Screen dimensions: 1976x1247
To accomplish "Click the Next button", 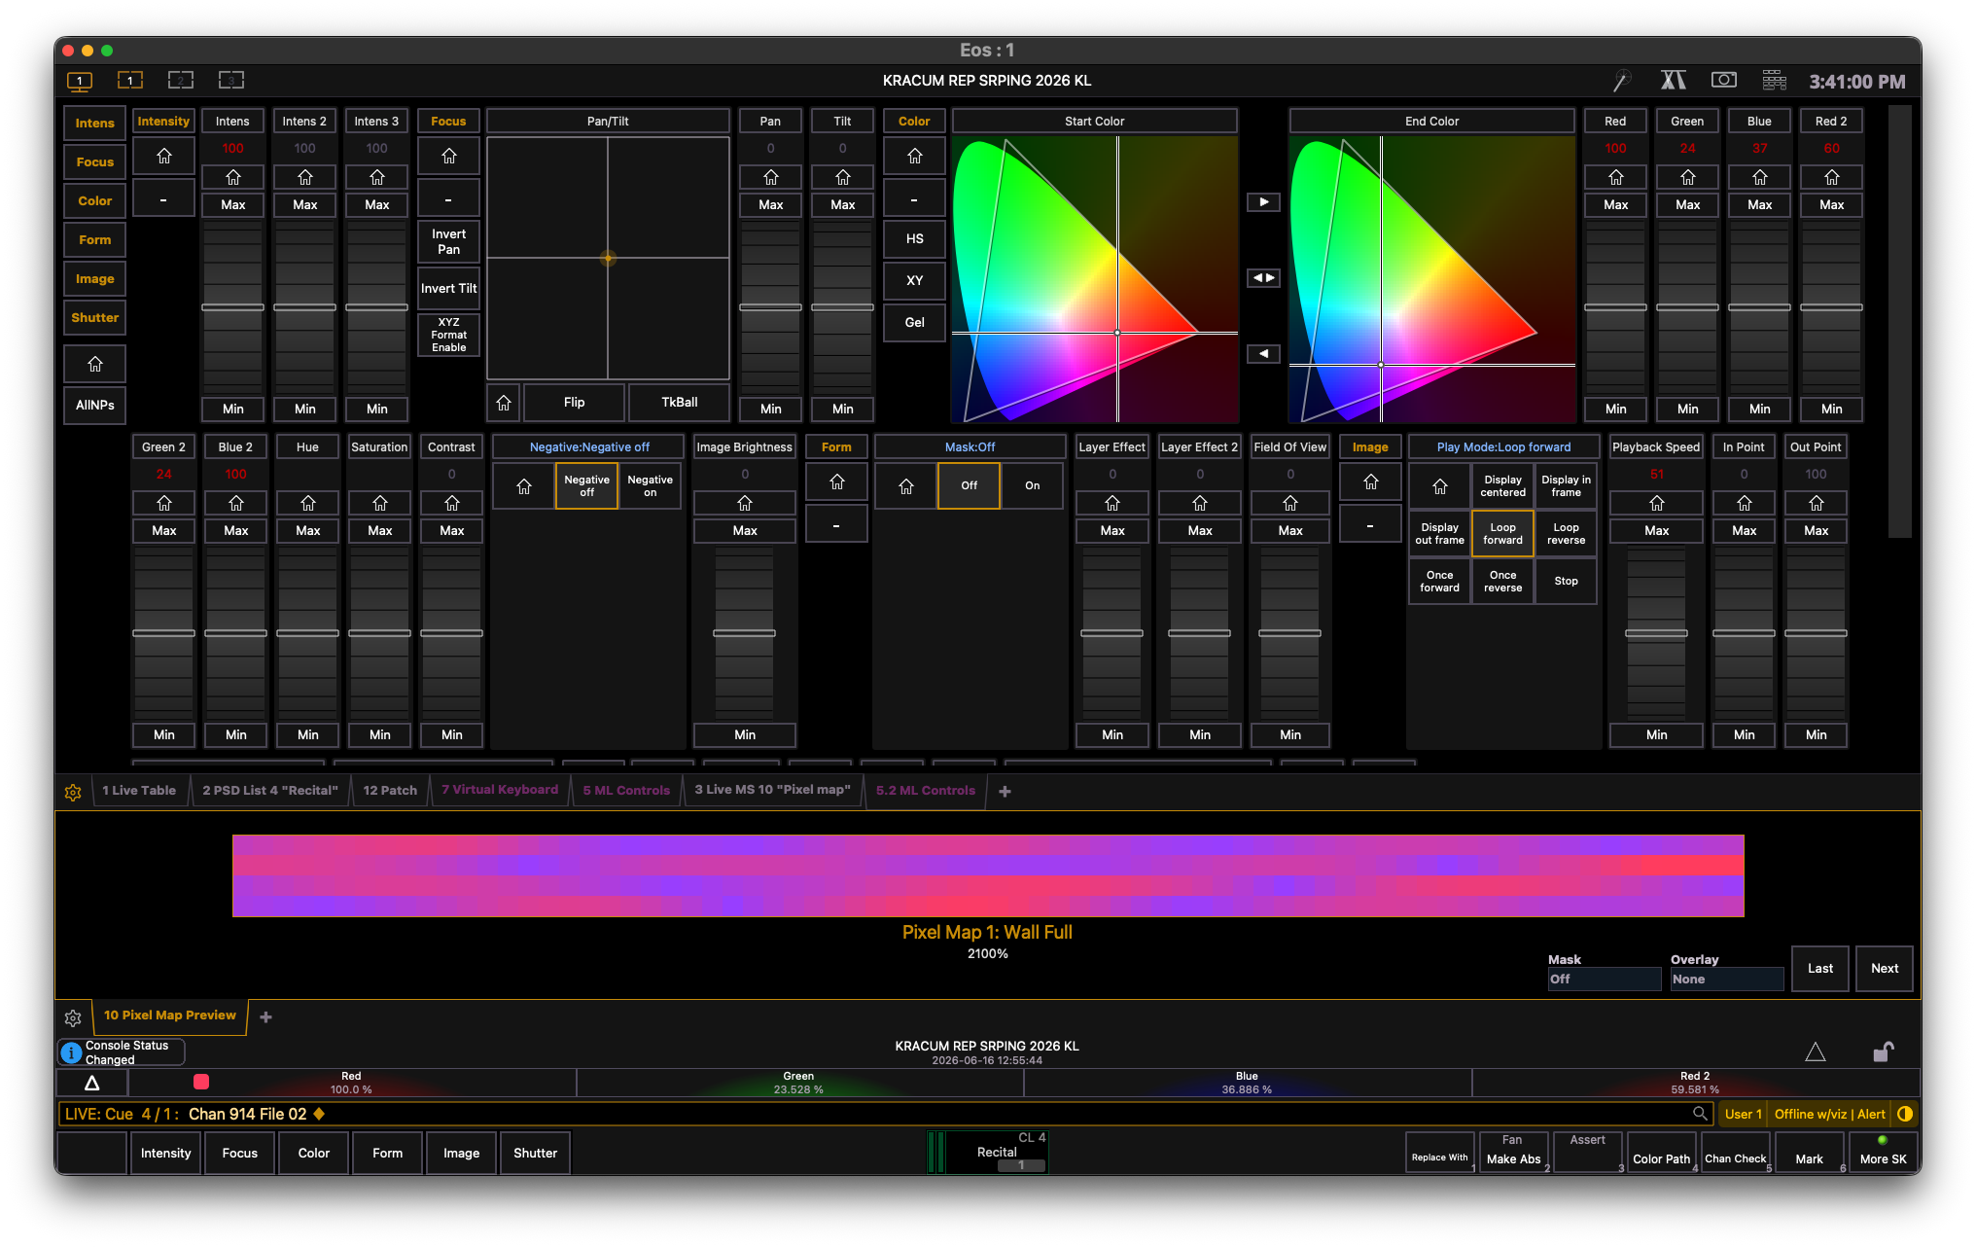I will pos(1884,968).
